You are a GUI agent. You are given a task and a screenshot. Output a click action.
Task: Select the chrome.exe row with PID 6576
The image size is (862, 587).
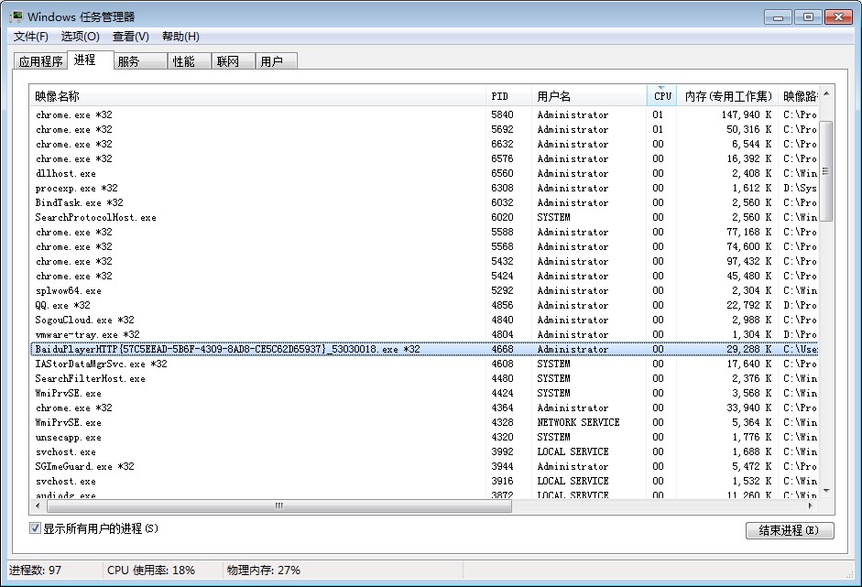(x=424, y=158)
